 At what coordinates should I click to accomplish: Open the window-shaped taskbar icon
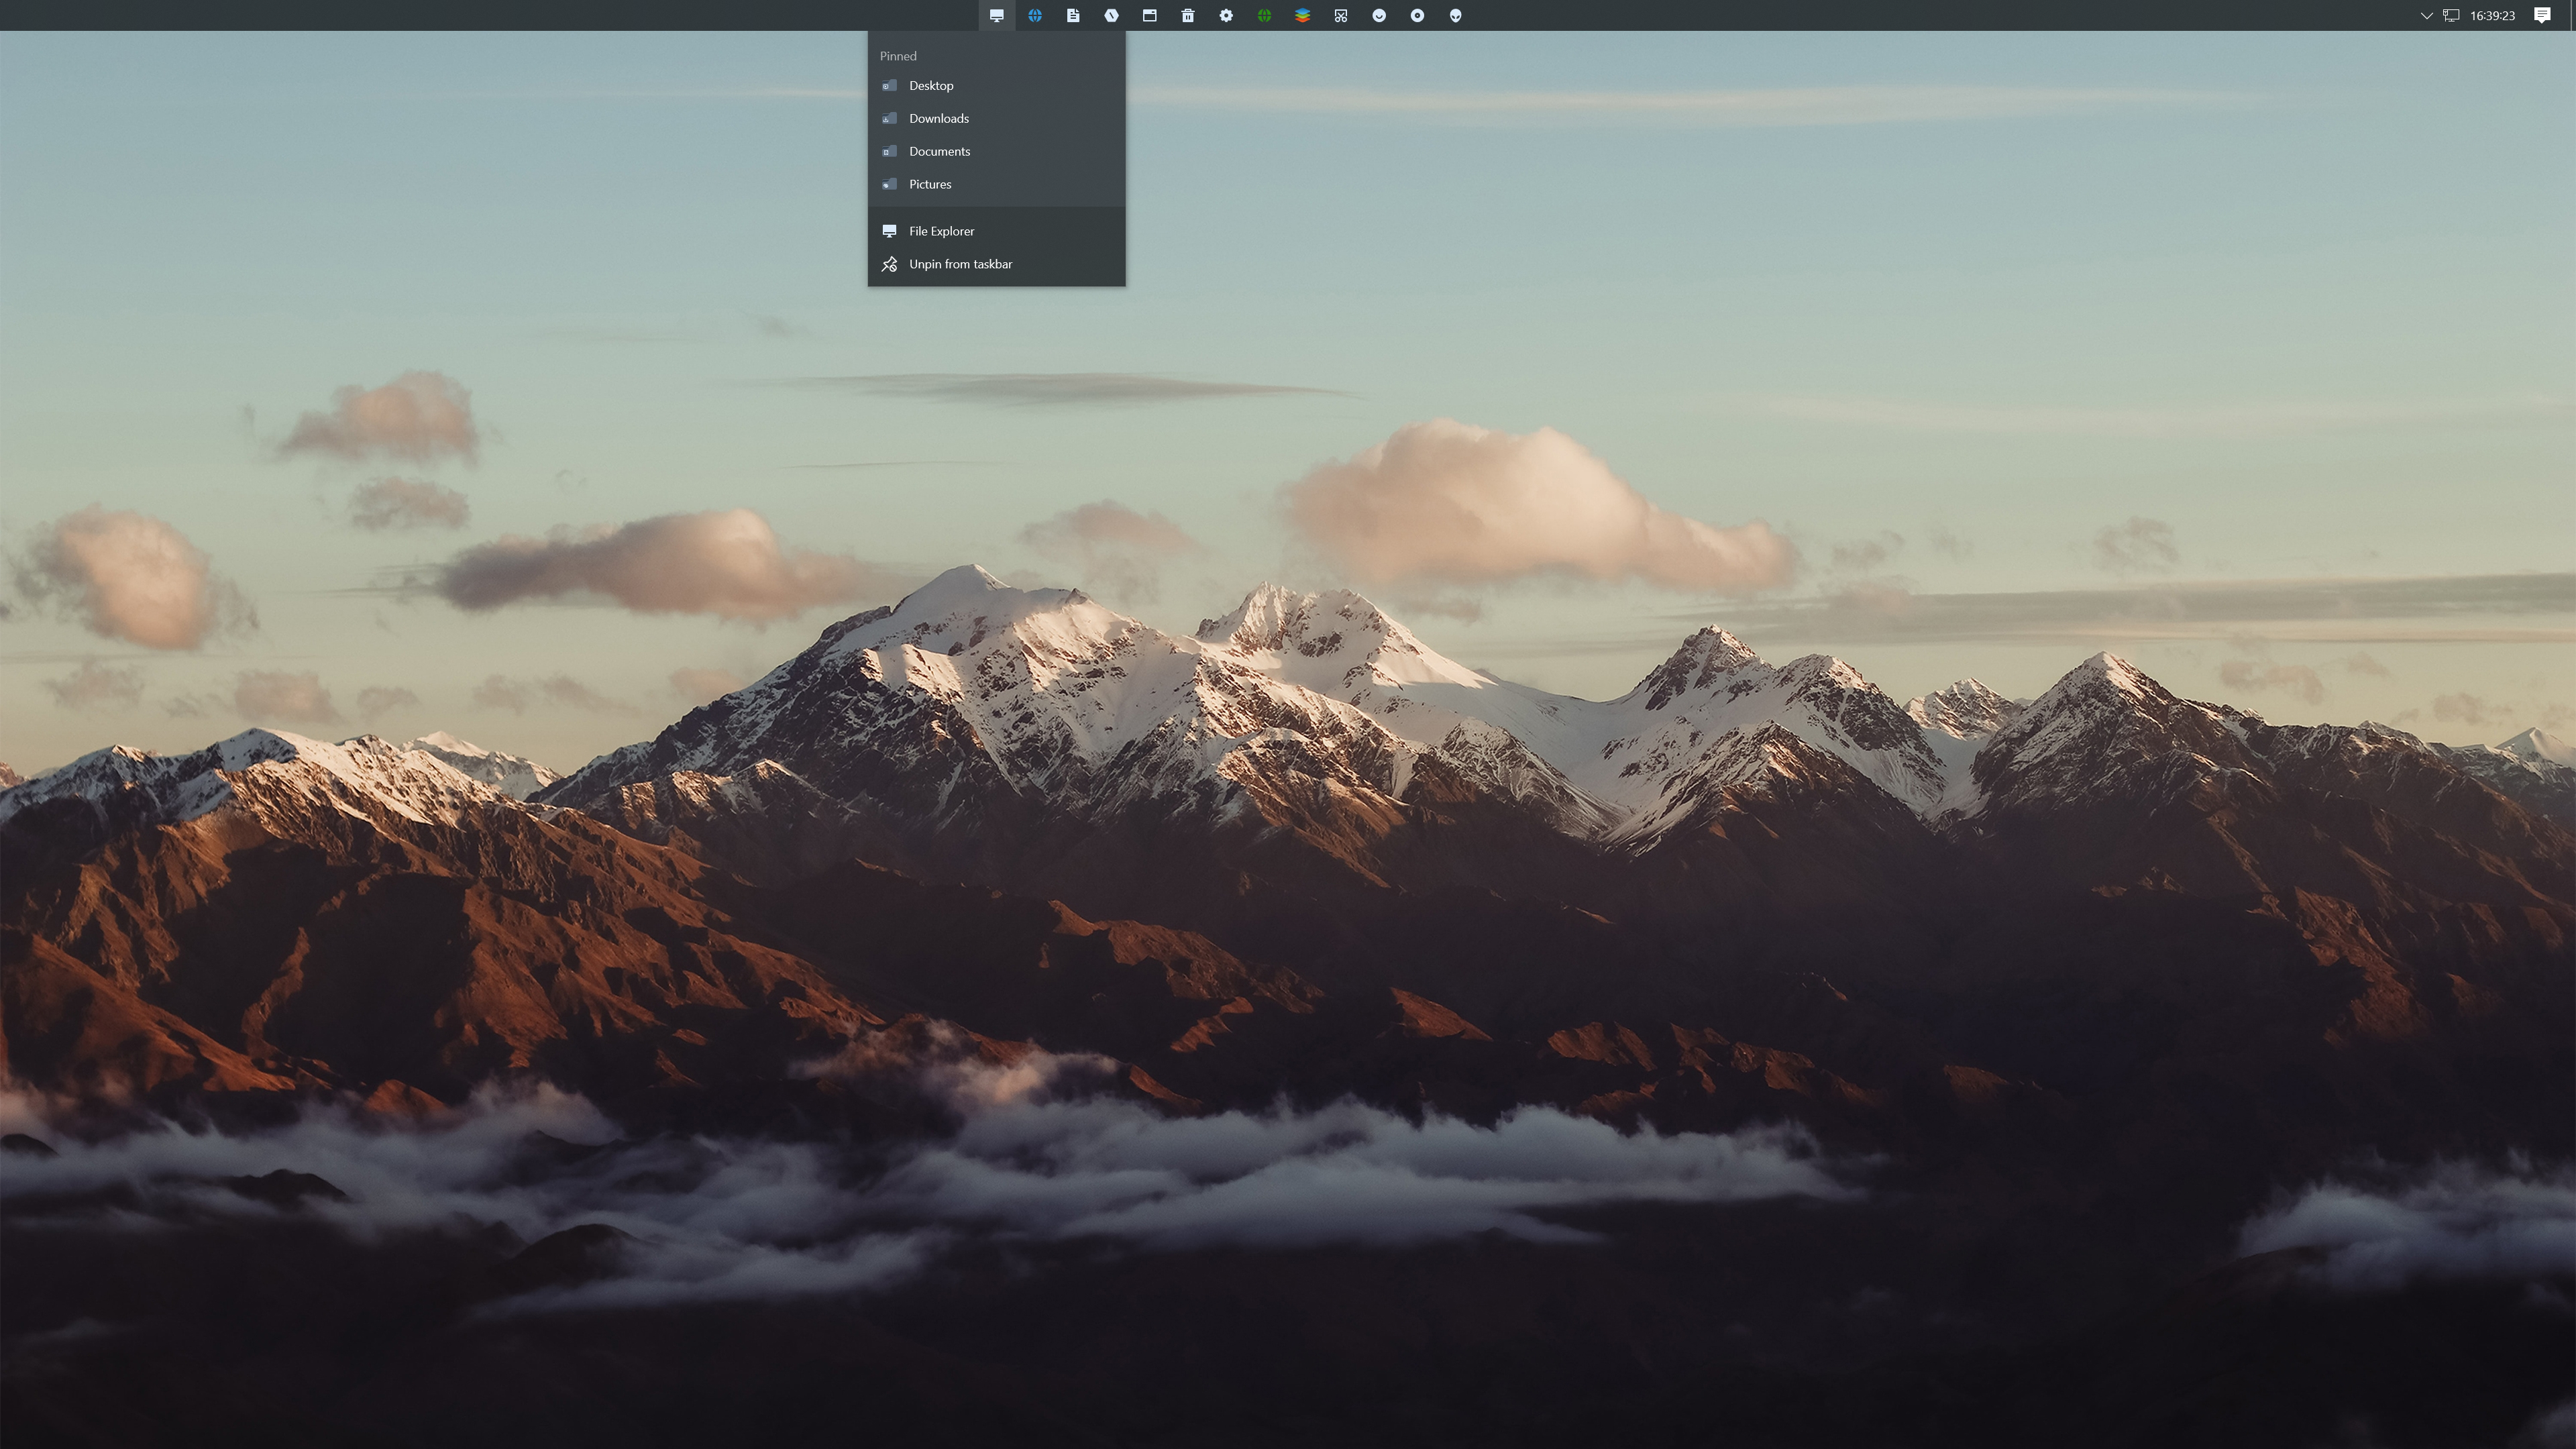(1149, 15)
